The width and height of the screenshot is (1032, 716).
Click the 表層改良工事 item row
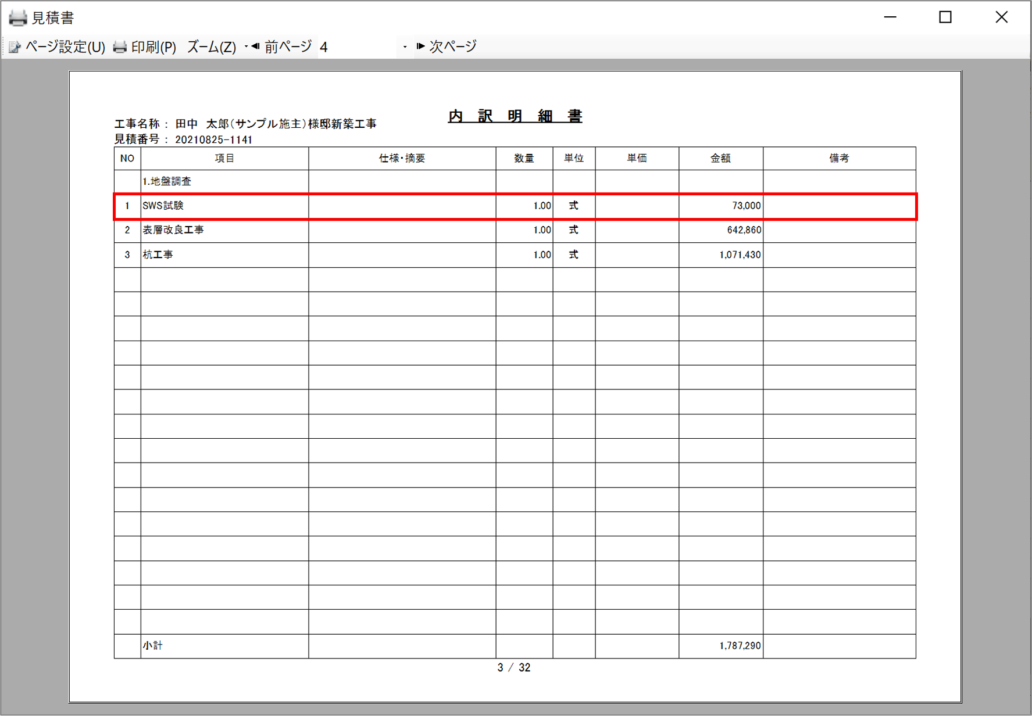pyautogui.click(x=173, y=230)
